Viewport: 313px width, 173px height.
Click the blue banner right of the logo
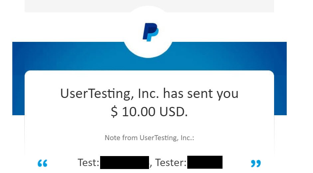tap(230, 56)
